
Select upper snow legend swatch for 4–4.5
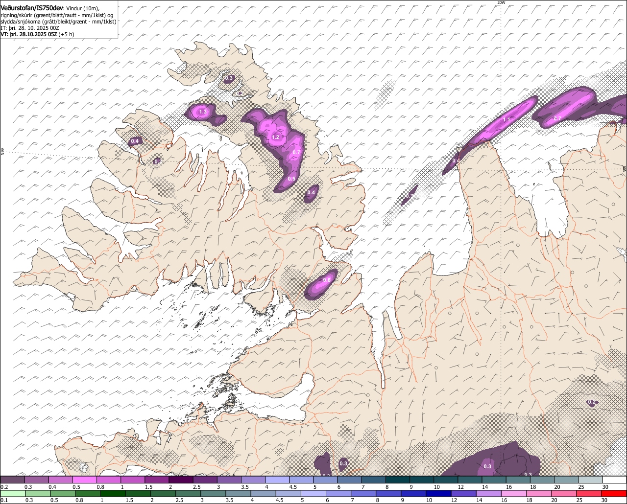(277, 480)
